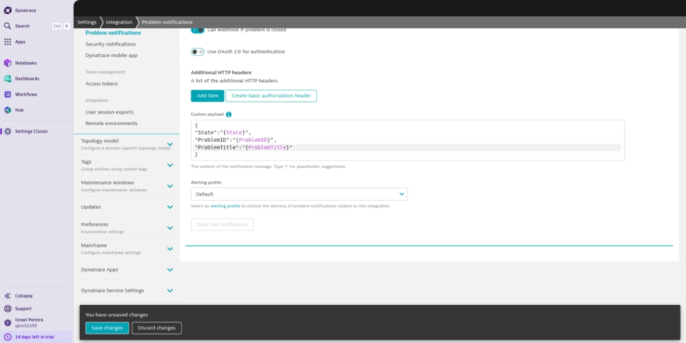Click Integration in the breadcrumb
This screenshot has width=686, height=343.
click(119, 22)
